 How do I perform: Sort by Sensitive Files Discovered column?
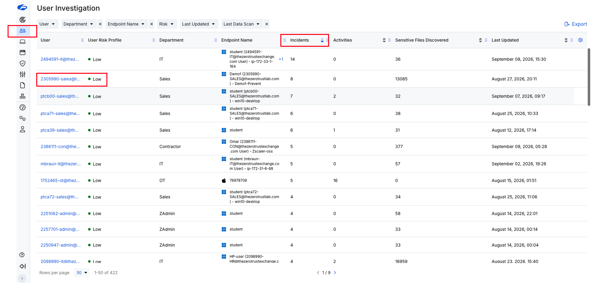tap(480, 40)
